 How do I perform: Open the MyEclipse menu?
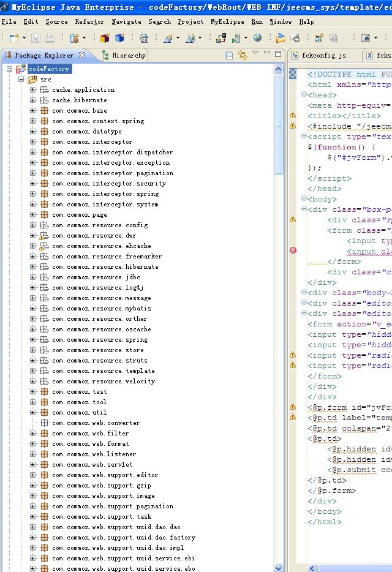[x=227, y=22]
